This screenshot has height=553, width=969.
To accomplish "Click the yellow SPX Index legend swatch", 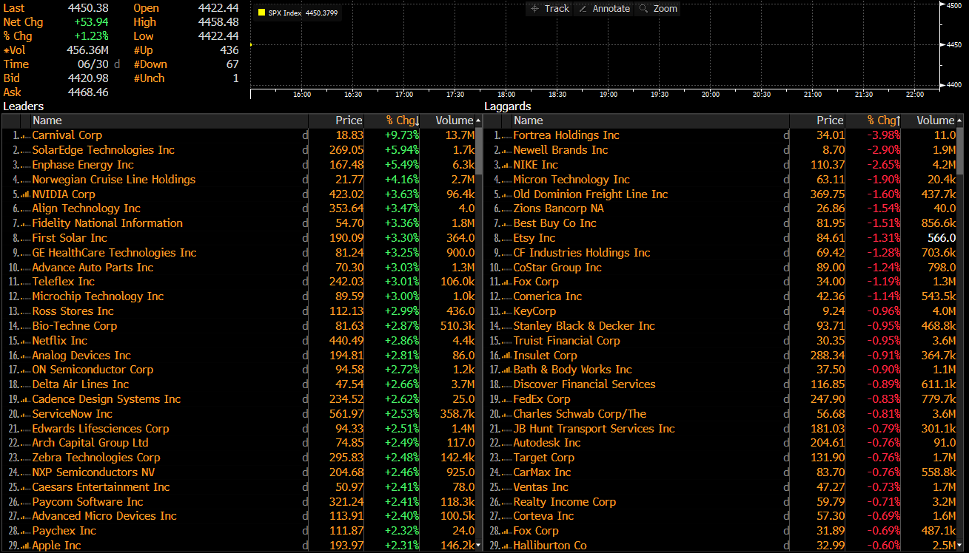I will tap(261, 13).
